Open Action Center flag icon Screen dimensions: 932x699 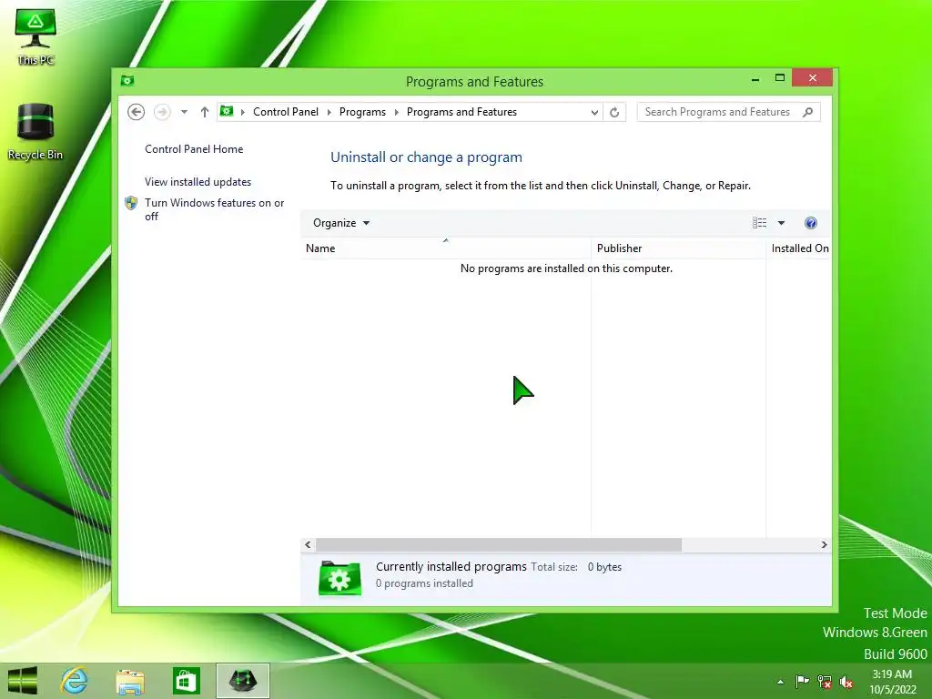(x=802, y=682)
